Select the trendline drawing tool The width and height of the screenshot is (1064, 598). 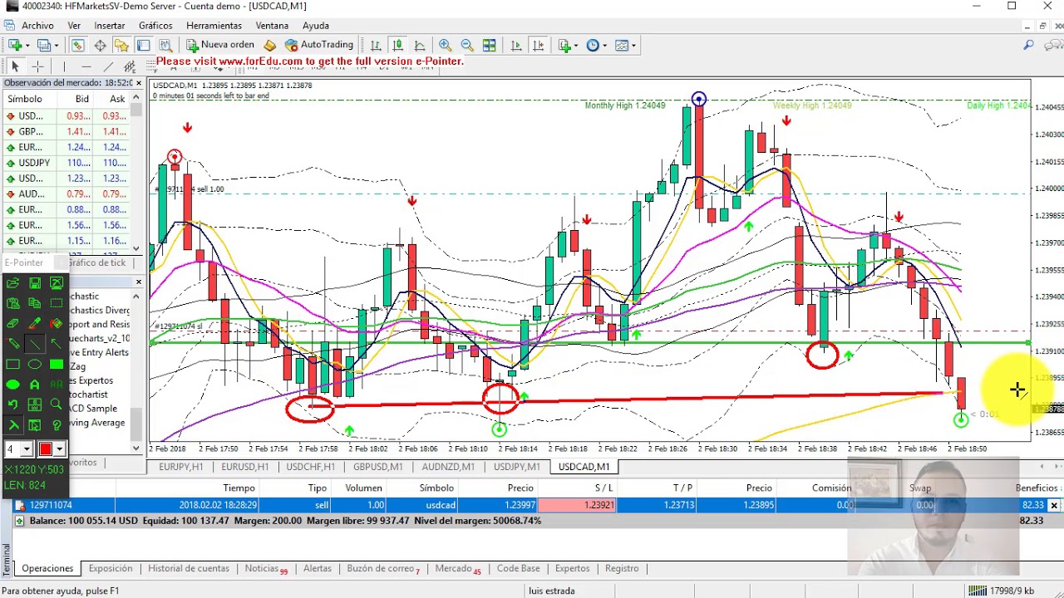pos(108,66)
